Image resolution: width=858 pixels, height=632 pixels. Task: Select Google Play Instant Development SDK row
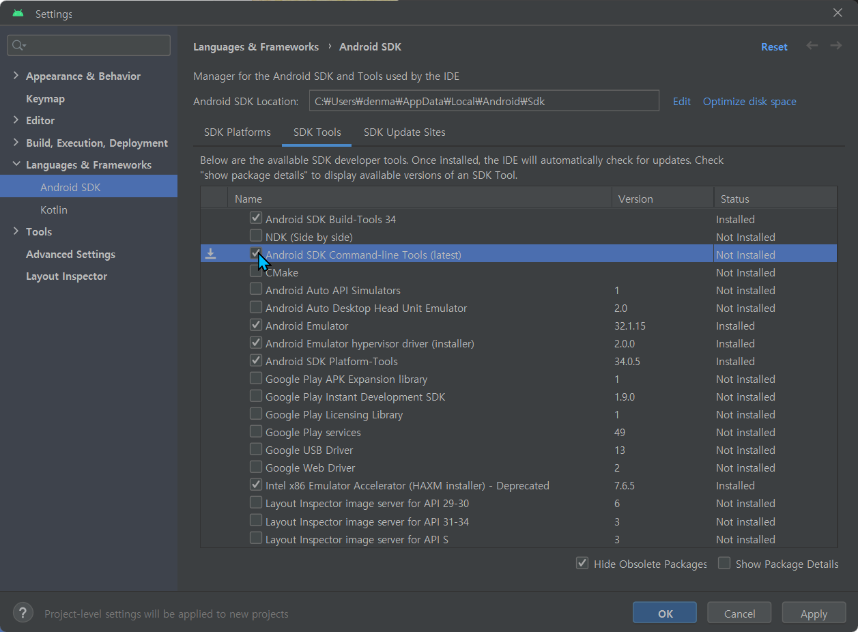click(519, 396)
